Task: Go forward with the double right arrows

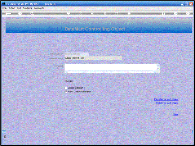Action: (x=105, y=13)
